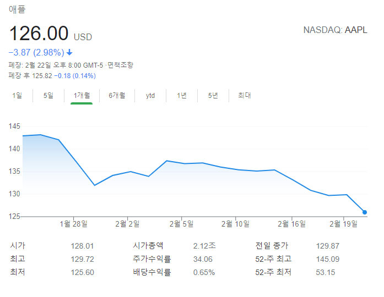Click the blue down arrow icon
Viewport: 384px width, 297px height.
pyautogui.click(x=69, y=52)
